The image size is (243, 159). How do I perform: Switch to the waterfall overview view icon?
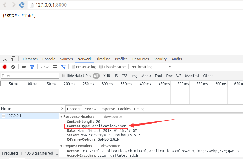click(x=63, y=67)
